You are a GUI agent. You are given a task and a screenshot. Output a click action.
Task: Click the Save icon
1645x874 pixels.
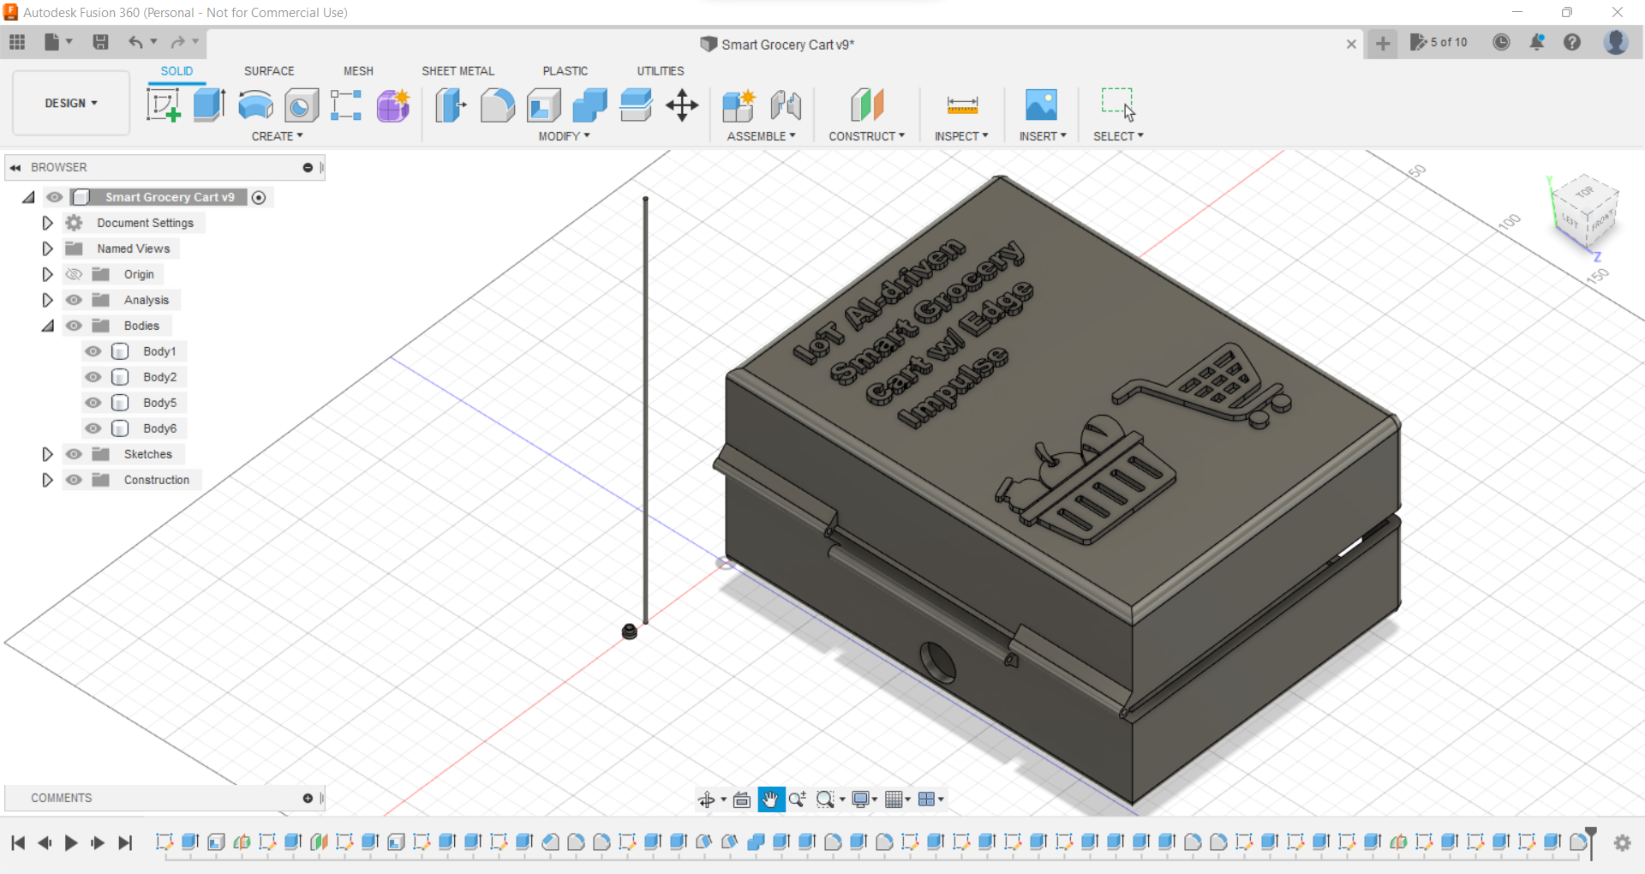pos(100,42)
